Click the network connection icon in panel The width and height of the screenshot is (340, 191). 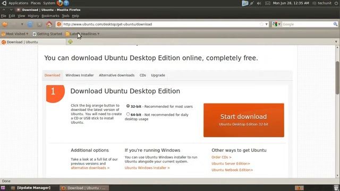(x=251, y=3)
